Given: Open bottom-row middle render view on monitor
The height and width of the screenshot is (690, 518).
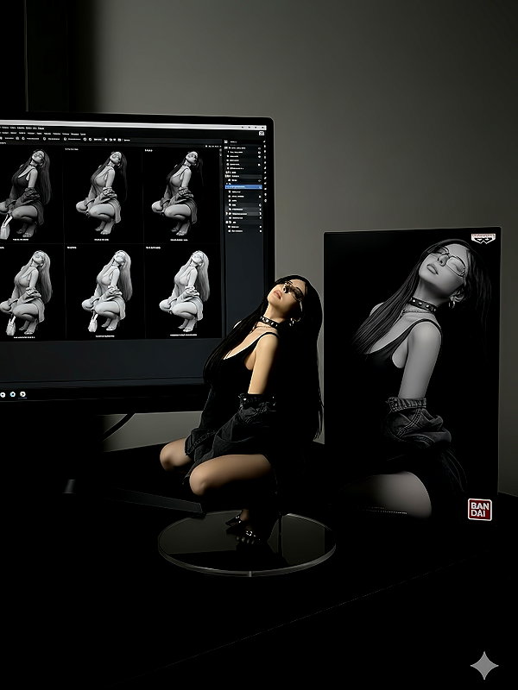Looking at the screenshot, I should click(104, 292).
